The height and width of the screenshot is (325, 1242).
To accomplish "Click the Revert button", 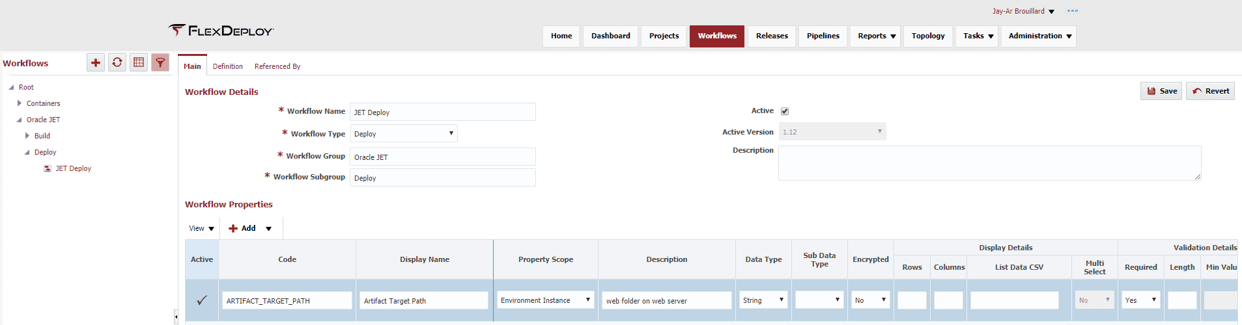I will coord(1210,91).
